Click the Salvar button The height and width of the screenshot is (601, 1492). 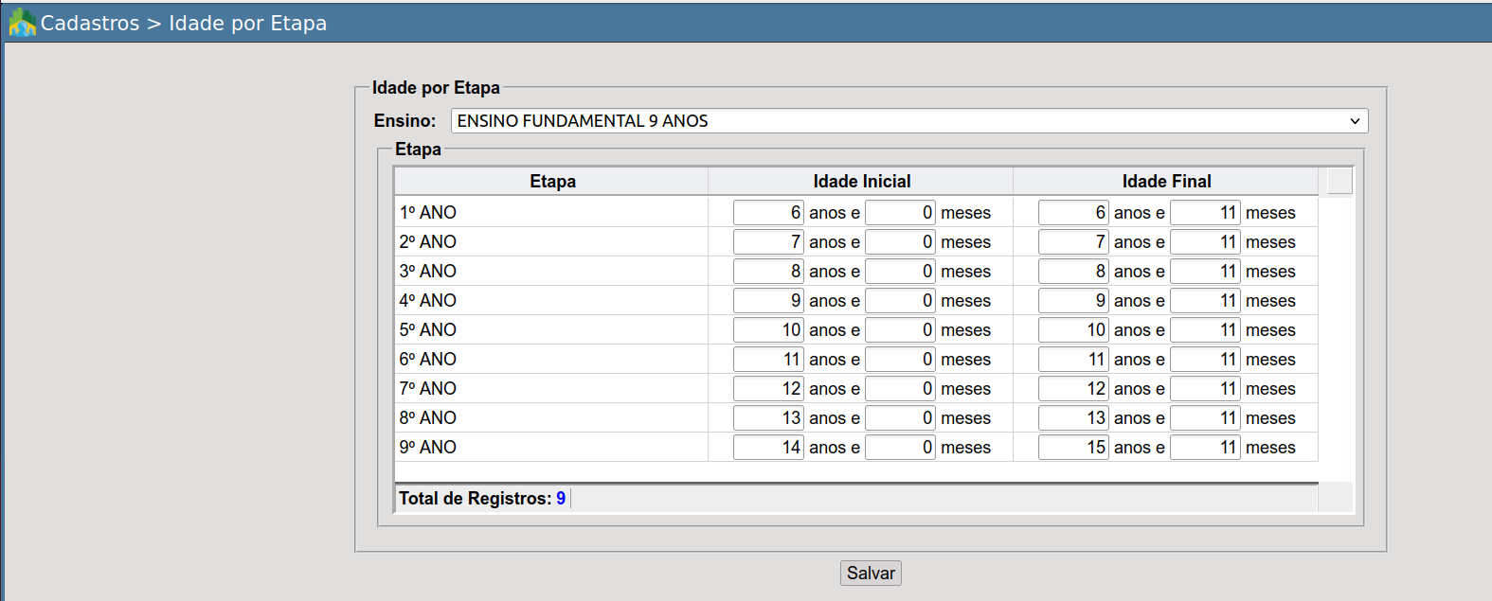coord(870,574)
